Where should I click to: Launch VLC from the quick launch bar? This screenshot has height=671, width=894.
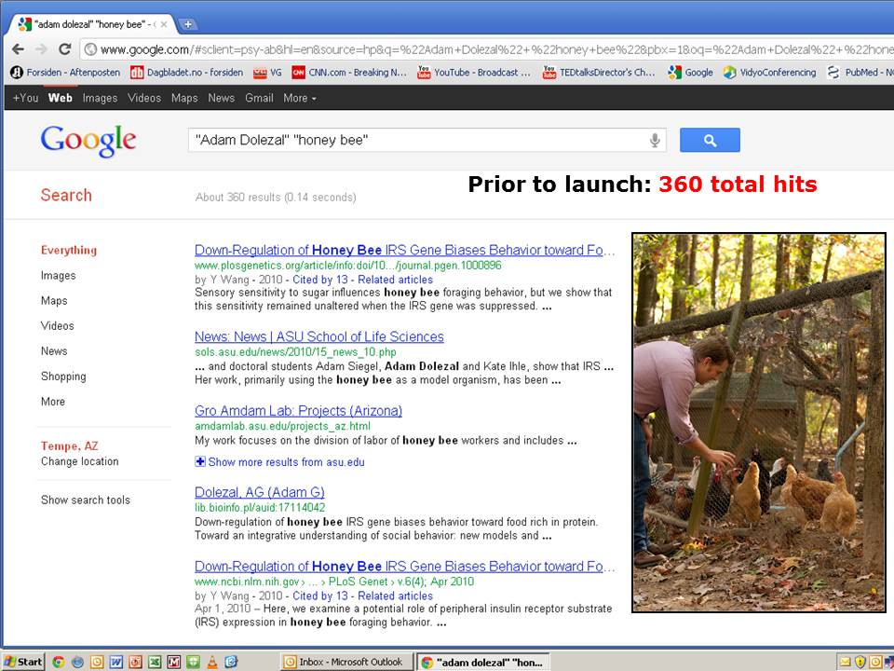(x=212, y=662)
